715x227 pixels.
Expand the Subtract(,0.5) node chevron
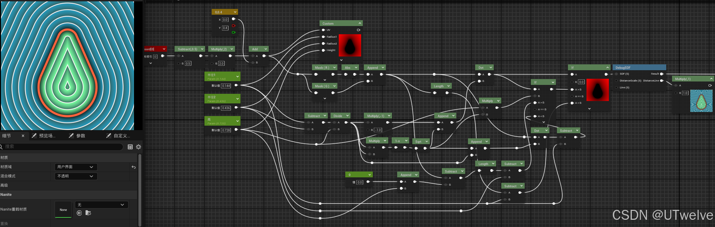202,49
